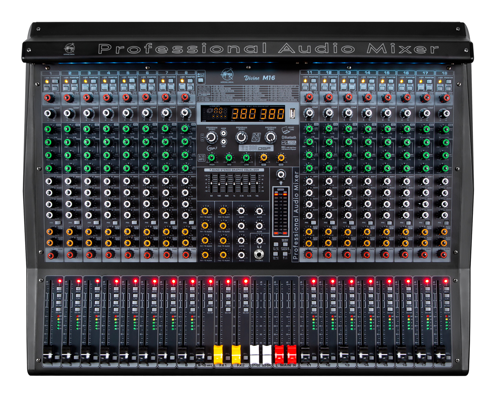Click the 1k graphic equalizer slider

(235, 184)
